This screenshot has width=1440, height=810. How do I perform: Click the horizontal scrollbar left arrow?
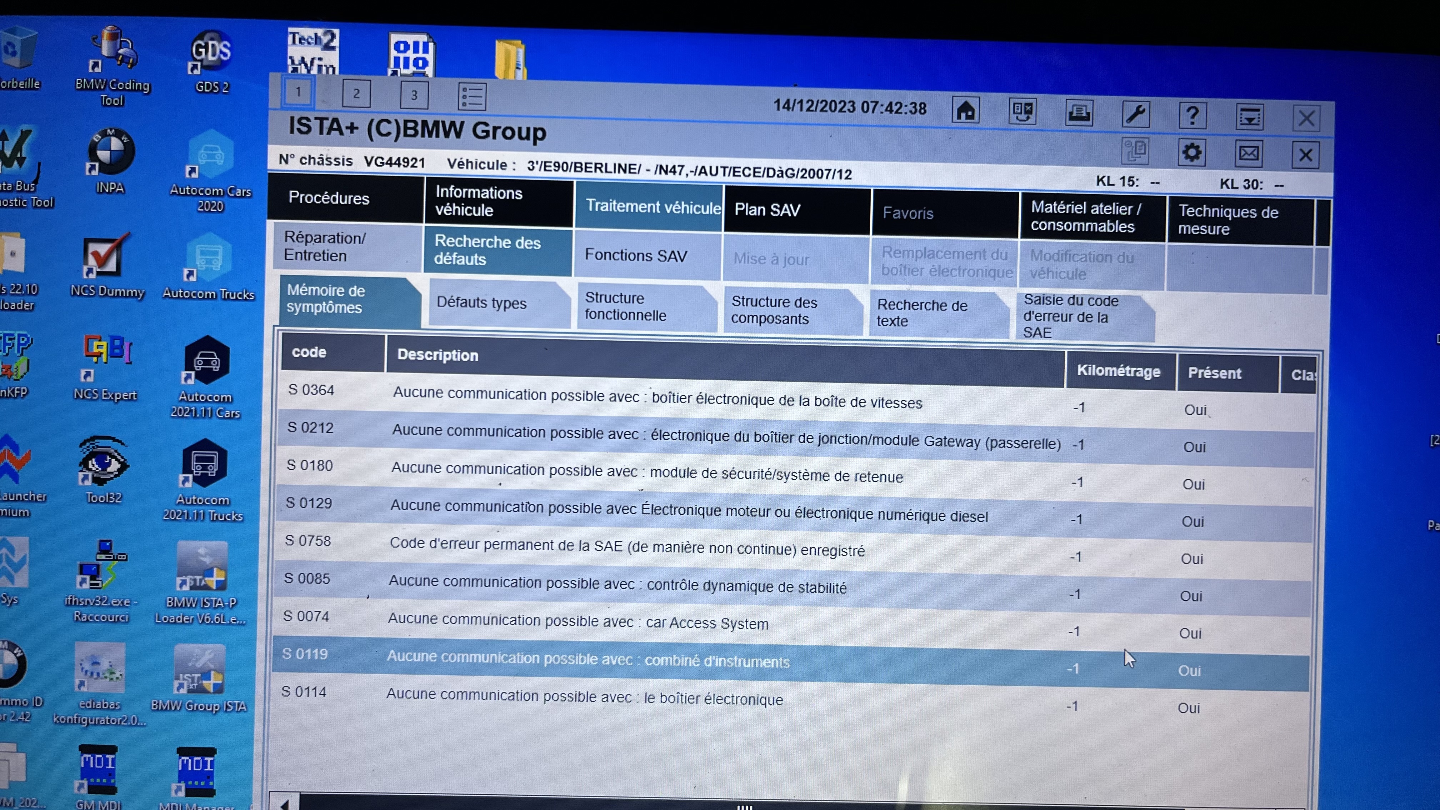point(285,804)
